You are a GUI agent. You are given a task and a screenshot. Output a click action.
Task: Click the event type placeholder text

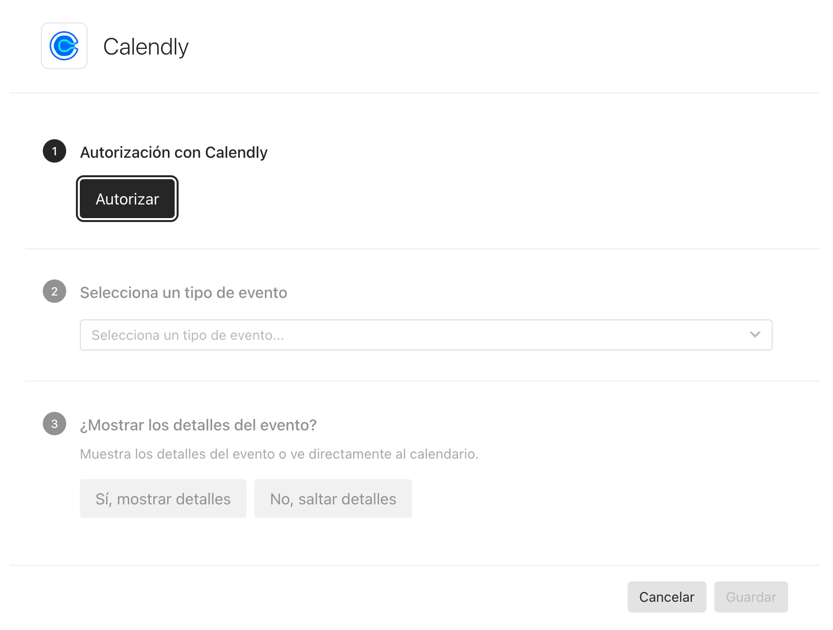point(188,335)
